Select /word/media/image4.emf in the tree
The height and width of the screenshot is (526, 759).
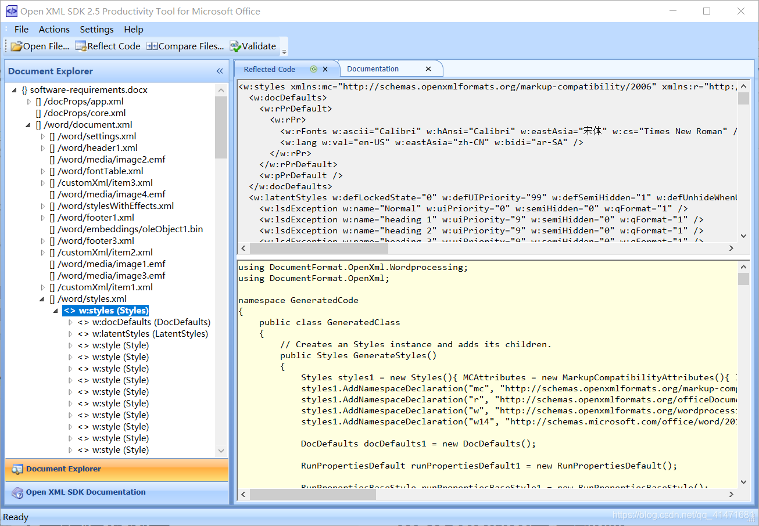point(108,194)
